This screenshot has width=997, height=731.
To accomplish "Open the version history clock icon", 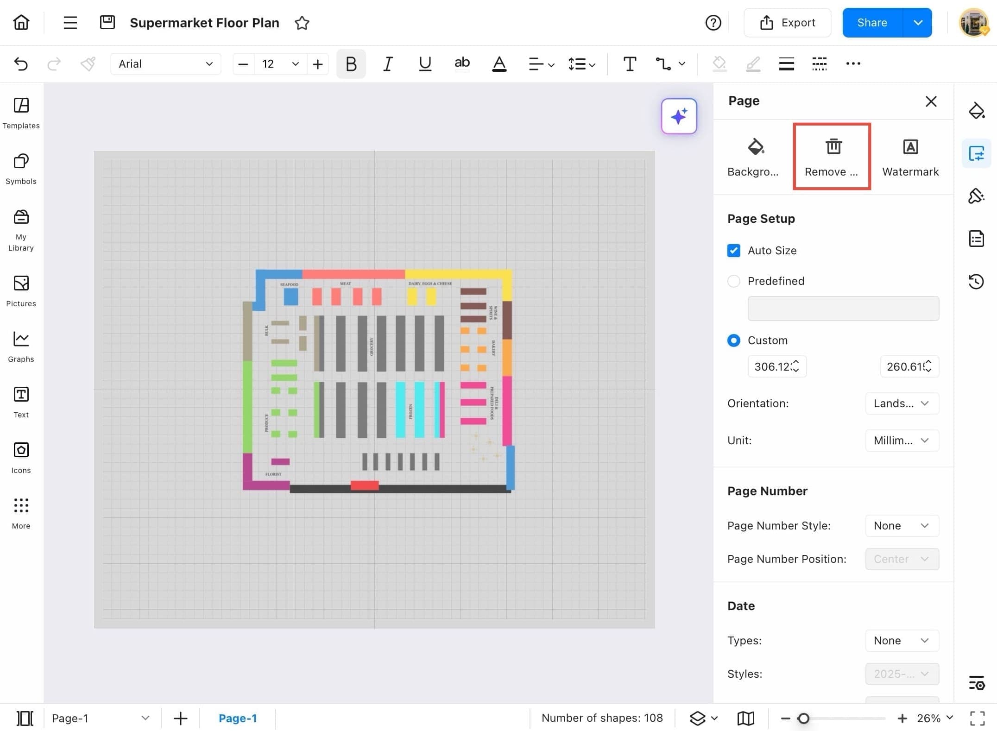I will (x=976, y=281).
